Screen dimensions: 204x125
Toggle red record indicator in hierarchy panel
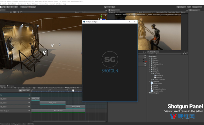[146, 61]
